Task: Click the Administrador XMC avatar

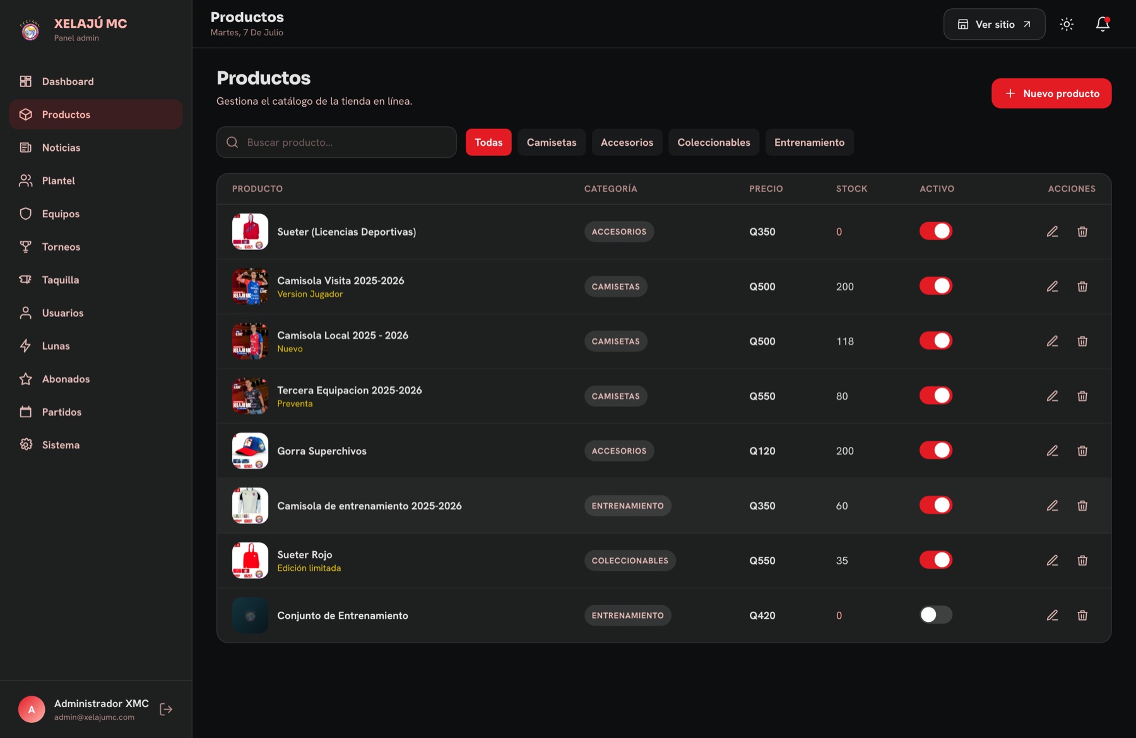Action: 32,710
